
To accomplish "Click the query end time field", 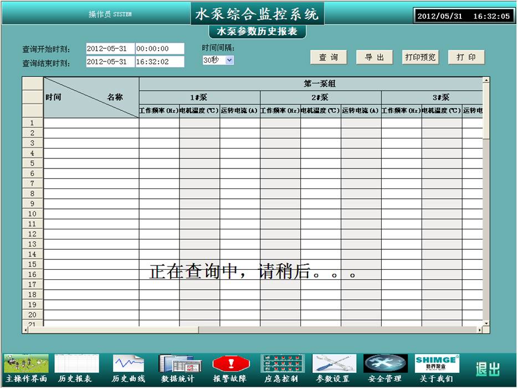I will coord(159,62).
